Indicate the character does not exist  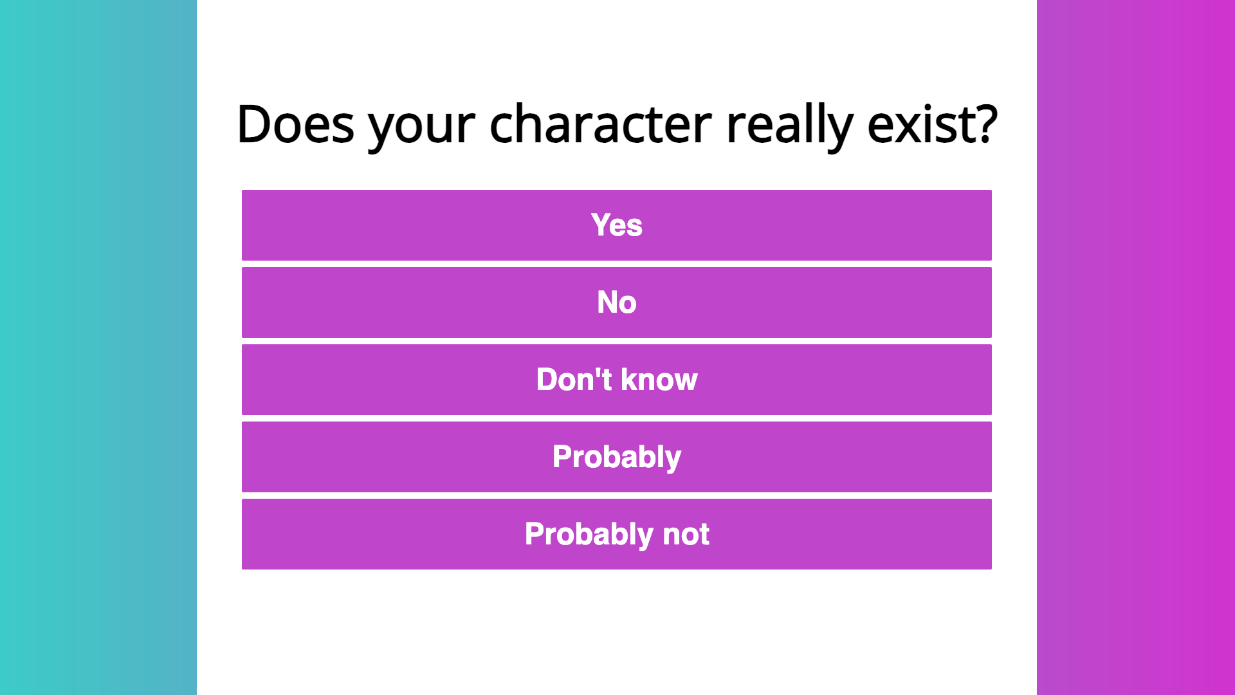616,302
